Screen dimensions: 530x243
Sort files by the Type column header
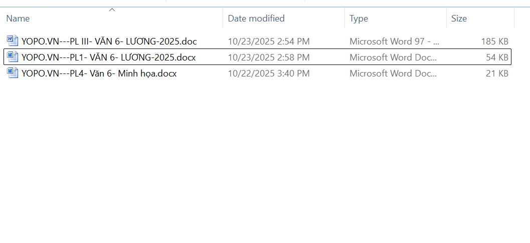pyautogui.click(x=359, y=18)
